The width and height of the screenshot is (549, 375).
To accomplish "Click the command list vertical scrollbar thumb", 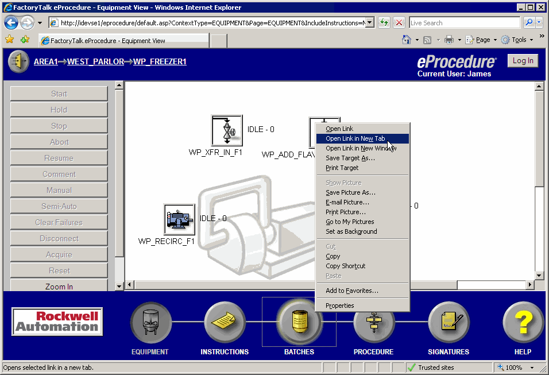I will click(119, 173).
